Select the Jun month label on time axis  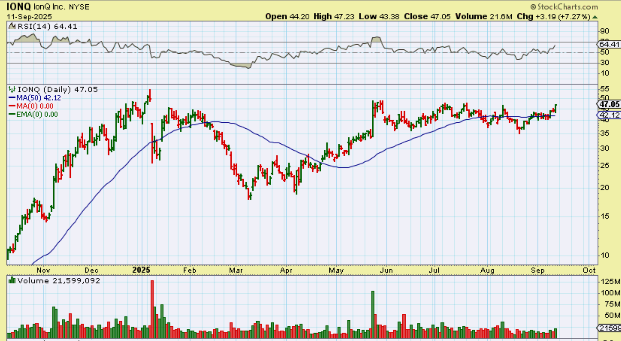(x=386, y=270)
